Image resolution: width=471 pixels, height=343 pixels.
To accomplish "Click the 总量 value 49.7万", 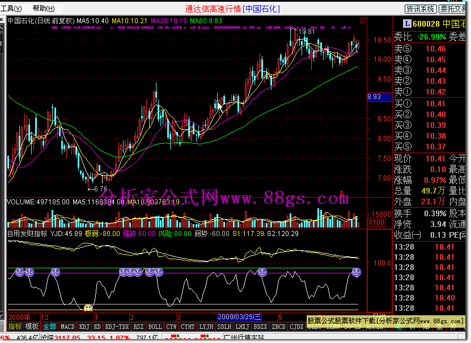I will point(433,191).
